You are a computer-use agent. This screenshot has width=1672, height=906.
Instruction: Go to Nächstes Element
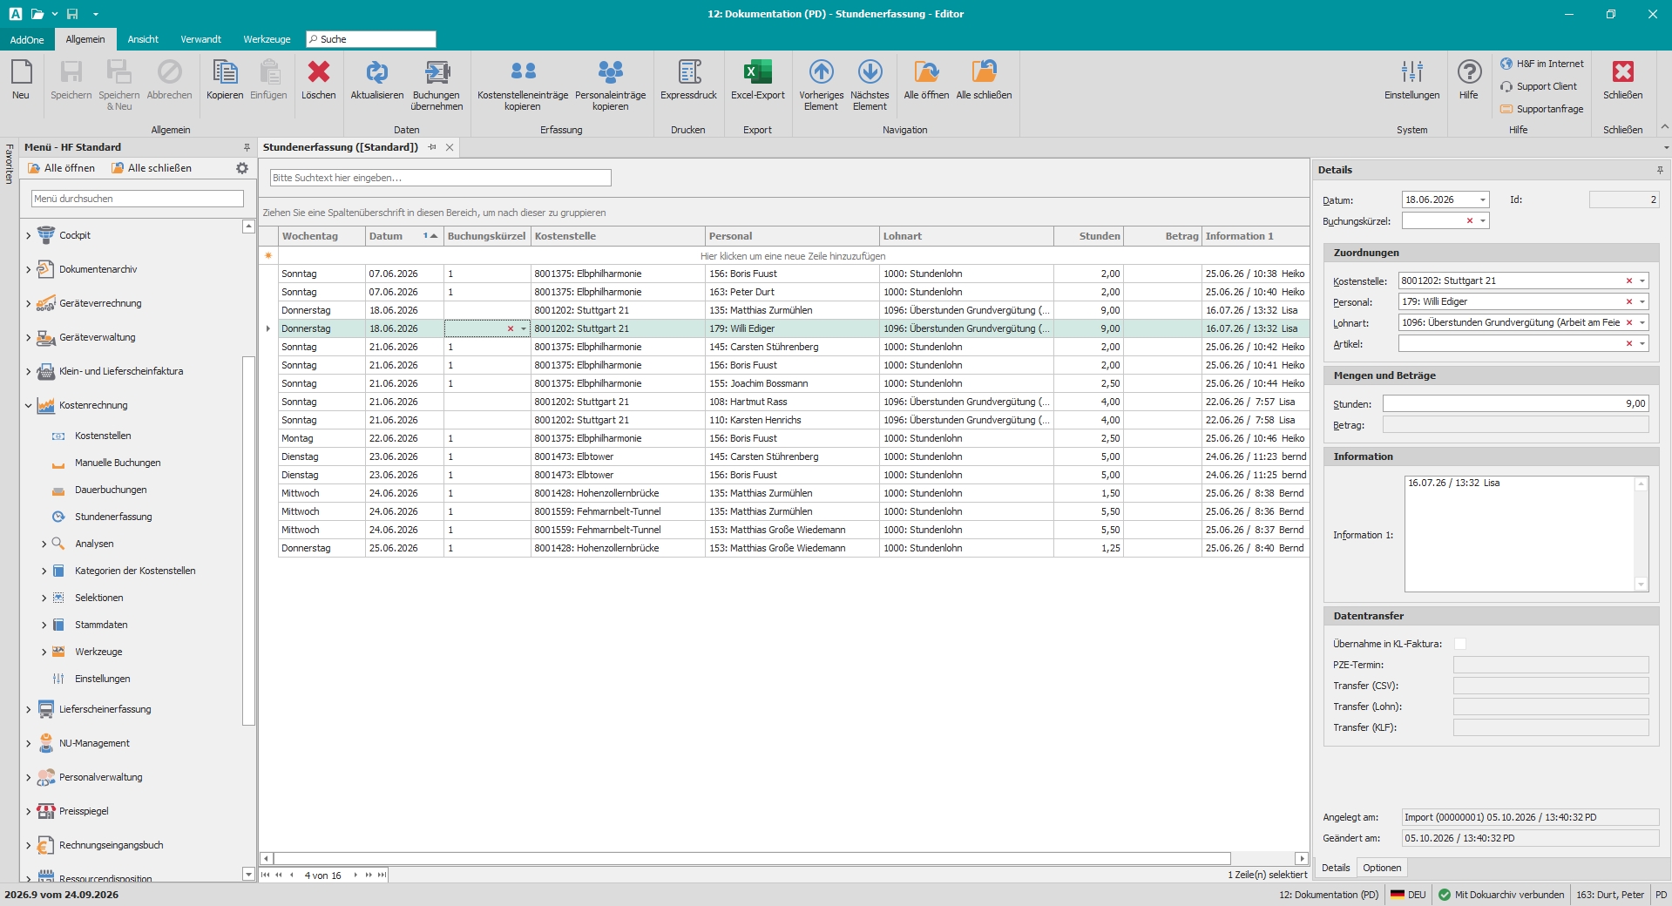(x=870, y=85)
